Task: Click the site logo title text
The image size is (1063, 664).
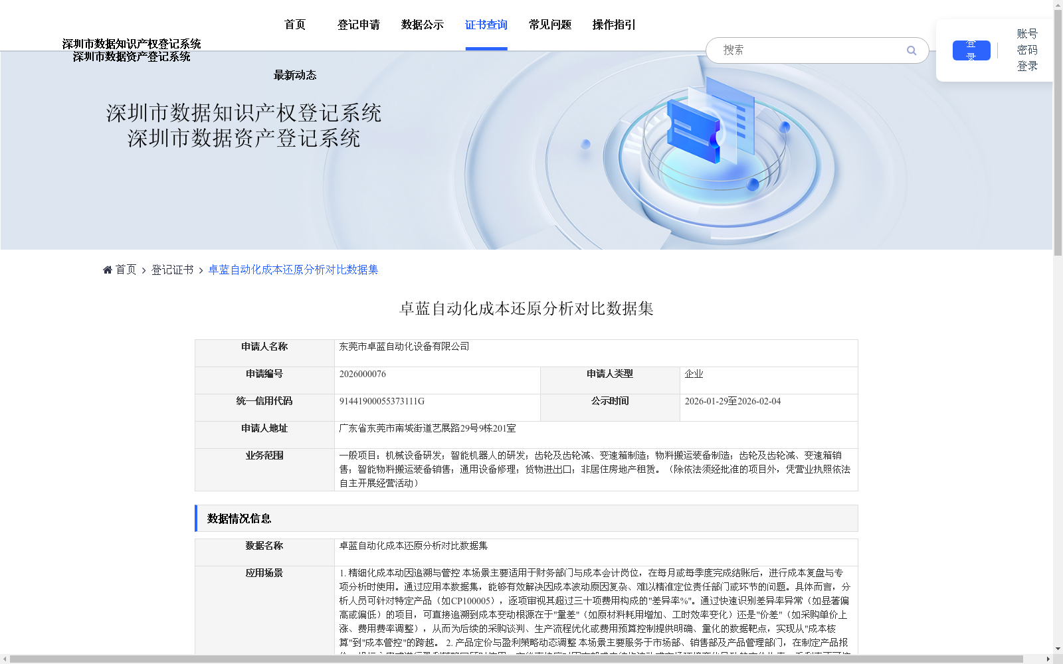Action: [x=132, y=50]
